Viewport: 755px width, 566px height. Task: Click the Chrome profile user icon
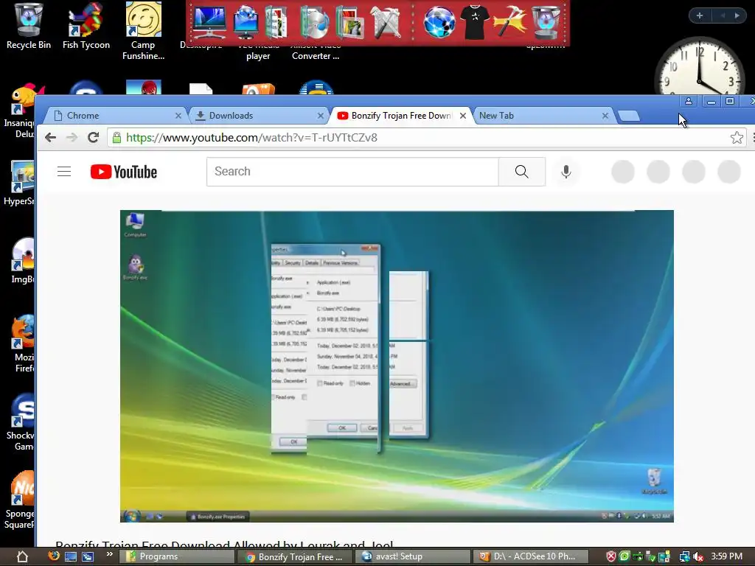[x=689, y=101]
